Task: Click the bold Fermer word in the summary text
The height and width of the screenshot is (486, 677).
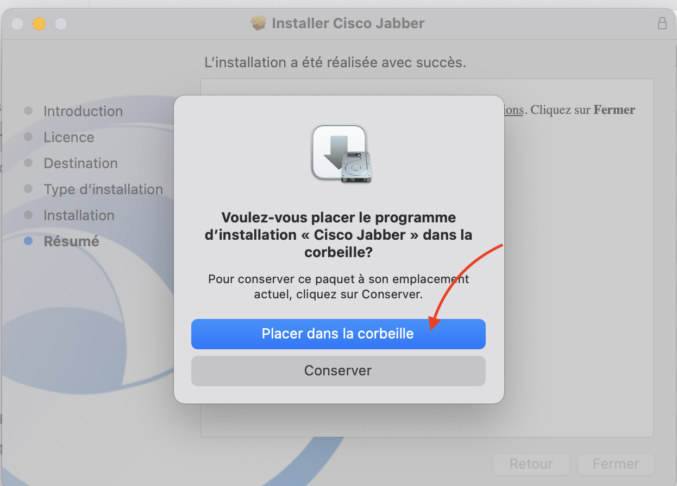Action: click(x=614, y=110)
